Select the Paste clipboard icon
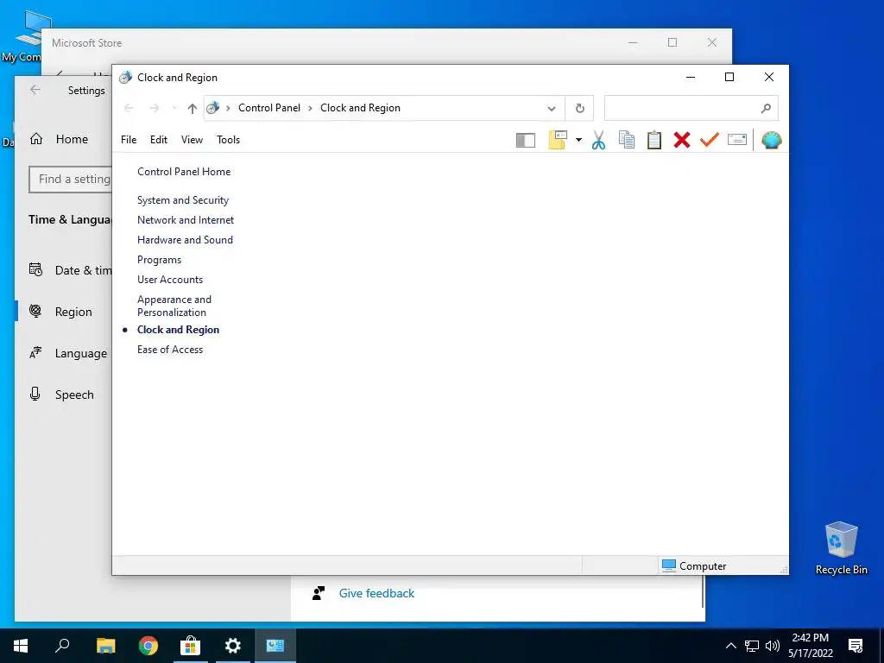This screenshot has height=663, width=884. 654,140
